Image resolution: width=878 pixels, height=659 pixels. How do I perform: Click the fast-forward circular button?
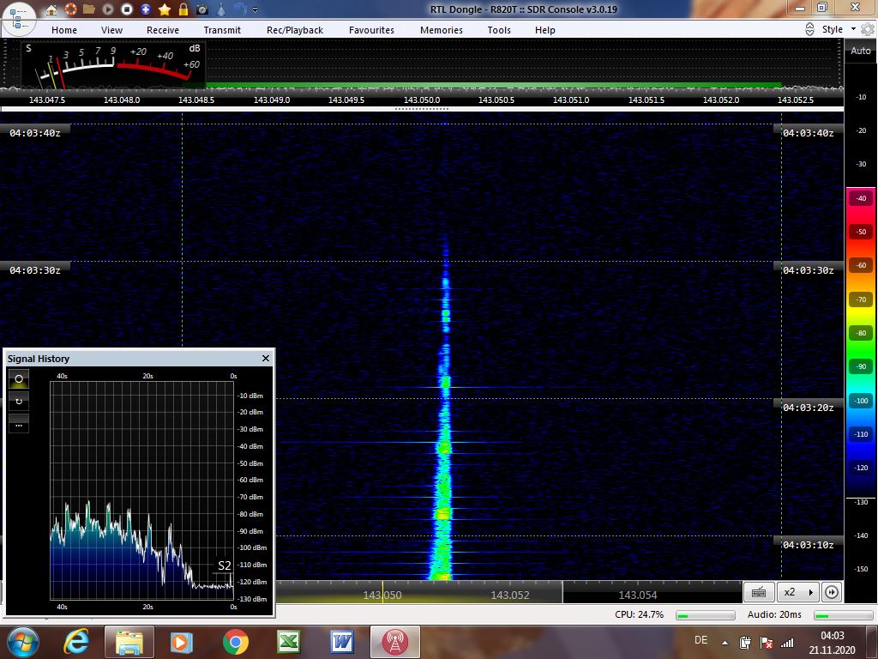(832, 592)
